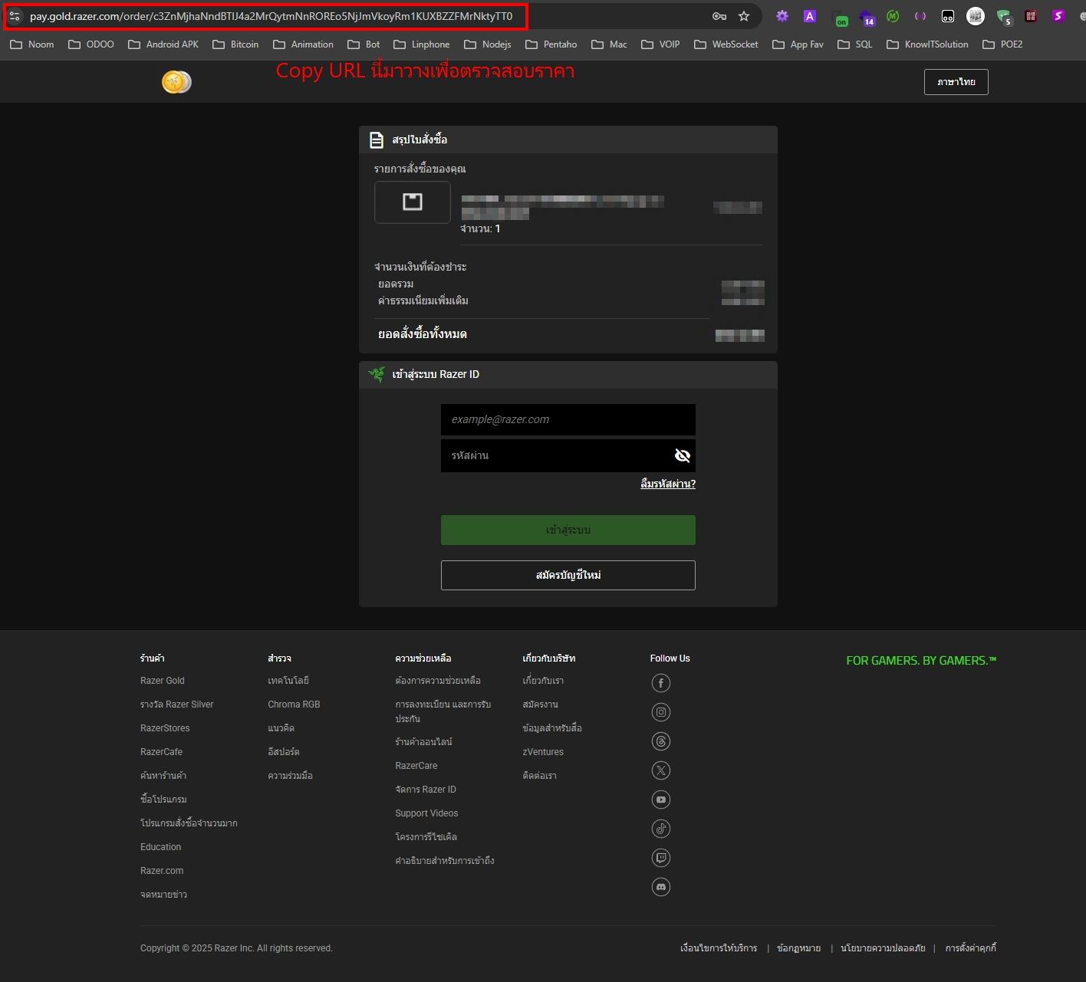
Task: Open the Pentaho bookmarks folder
Action: [551, 44]
